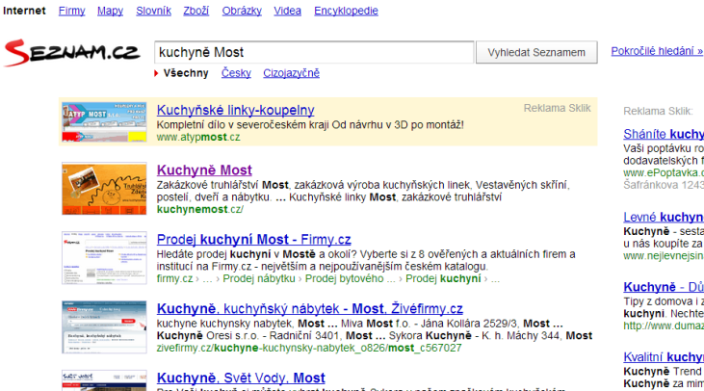
Task: Click the Živéfirmy.cz result thumbnail
Action: coord(104,327)
